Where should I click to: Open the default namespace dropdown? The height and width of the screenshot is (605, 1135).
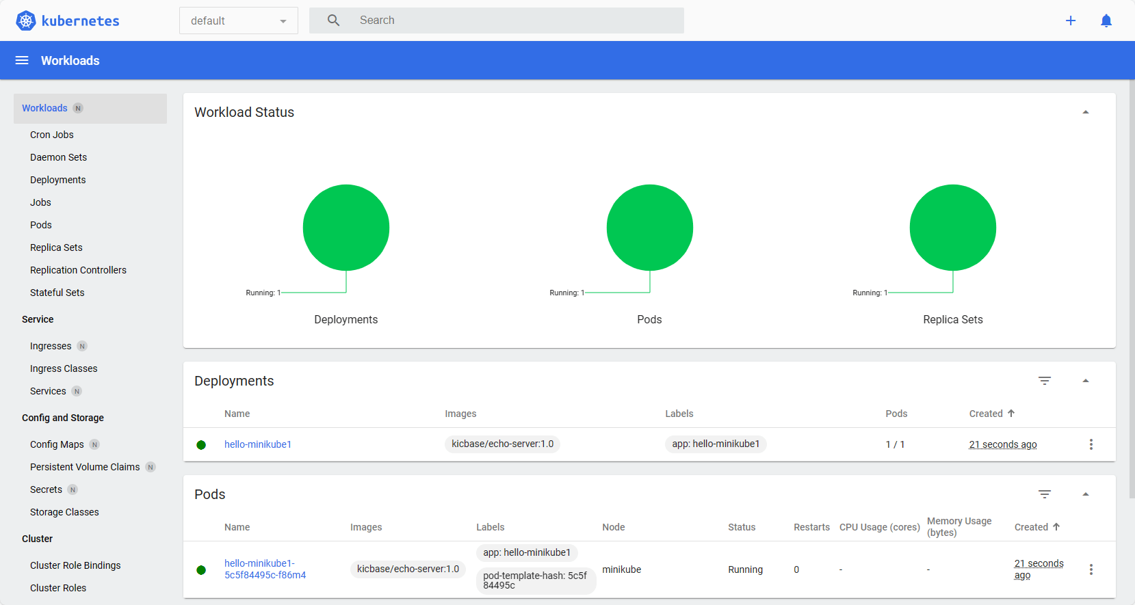click(238, 21)
